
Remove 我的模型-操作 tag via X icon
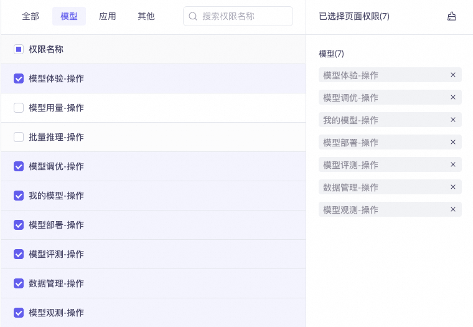pos(453,120)
